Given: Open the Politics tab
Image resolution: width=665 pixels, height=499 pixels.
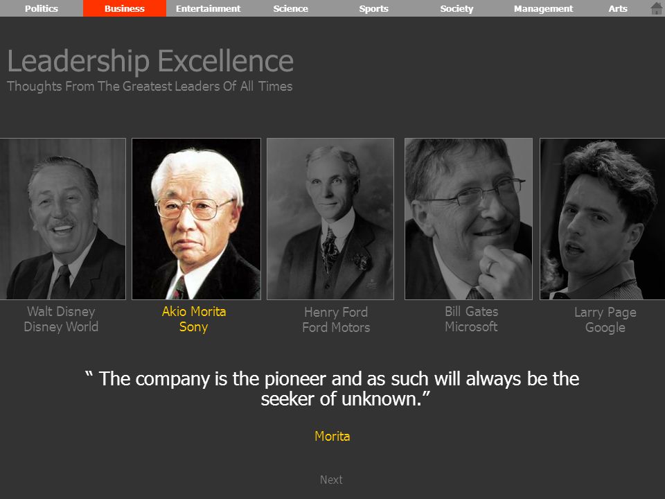Looking at the screenshot, I should click(42, 8).
